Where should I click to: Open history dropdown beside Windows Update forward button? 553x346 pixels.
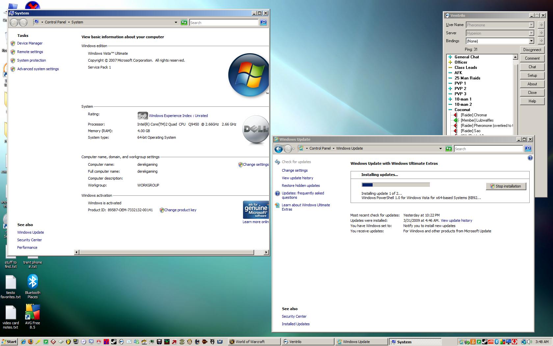293,149
